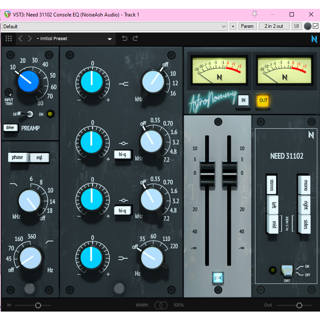
Task: Open the preset browser grid icon
Action: click(8, 38)
